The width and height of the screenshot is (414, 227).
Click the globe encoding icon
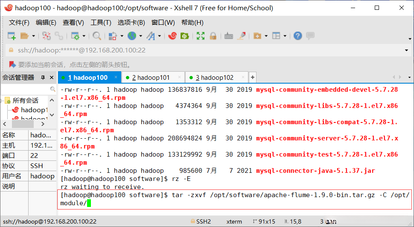pyautogui.click(x=132, y=36)
